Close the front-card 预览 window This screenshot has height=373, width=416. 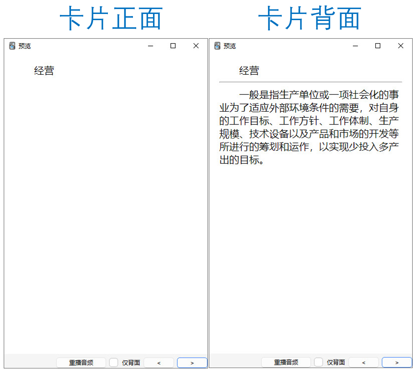[196, 46]
